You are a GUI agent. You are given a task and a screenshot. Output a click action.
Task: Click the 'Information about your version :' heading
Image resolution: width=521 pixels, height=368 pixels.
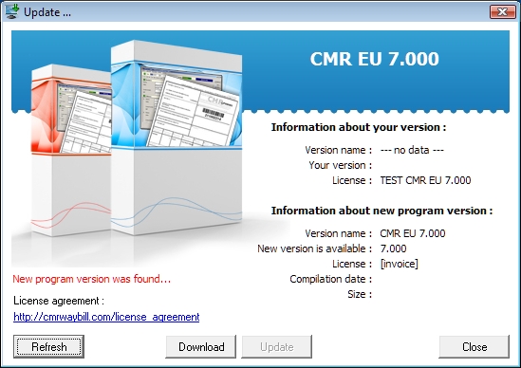point(359,127)
